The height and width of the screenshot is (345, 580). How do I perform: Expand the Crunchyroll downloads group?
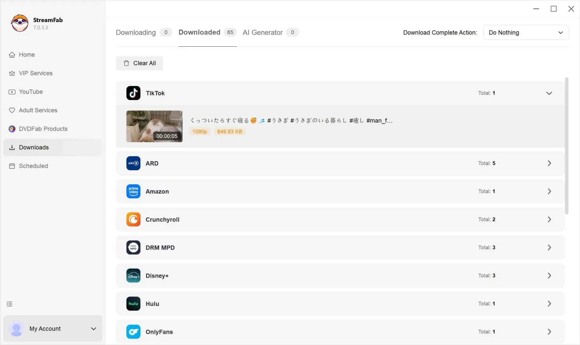point(549,219)
